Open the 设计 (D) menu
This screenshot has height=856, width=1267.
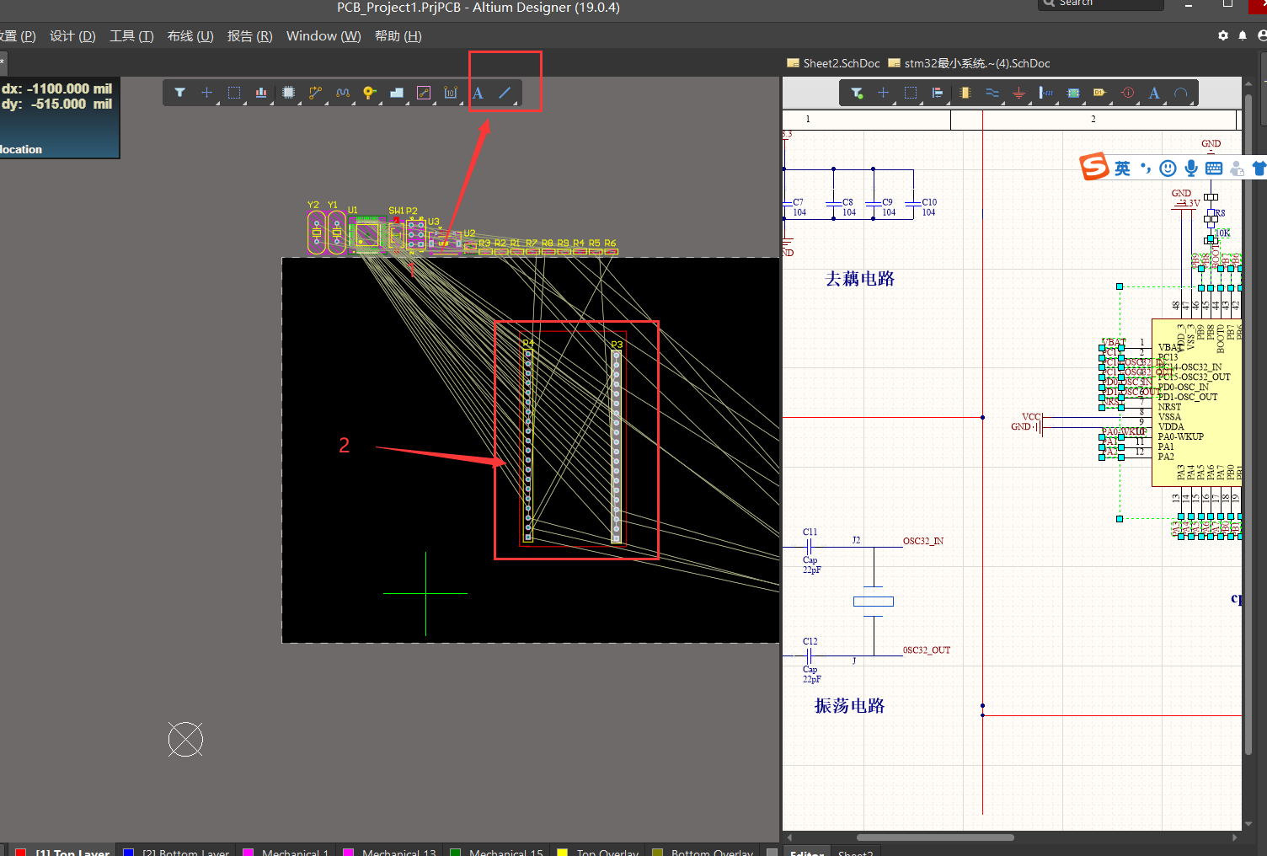72,35
